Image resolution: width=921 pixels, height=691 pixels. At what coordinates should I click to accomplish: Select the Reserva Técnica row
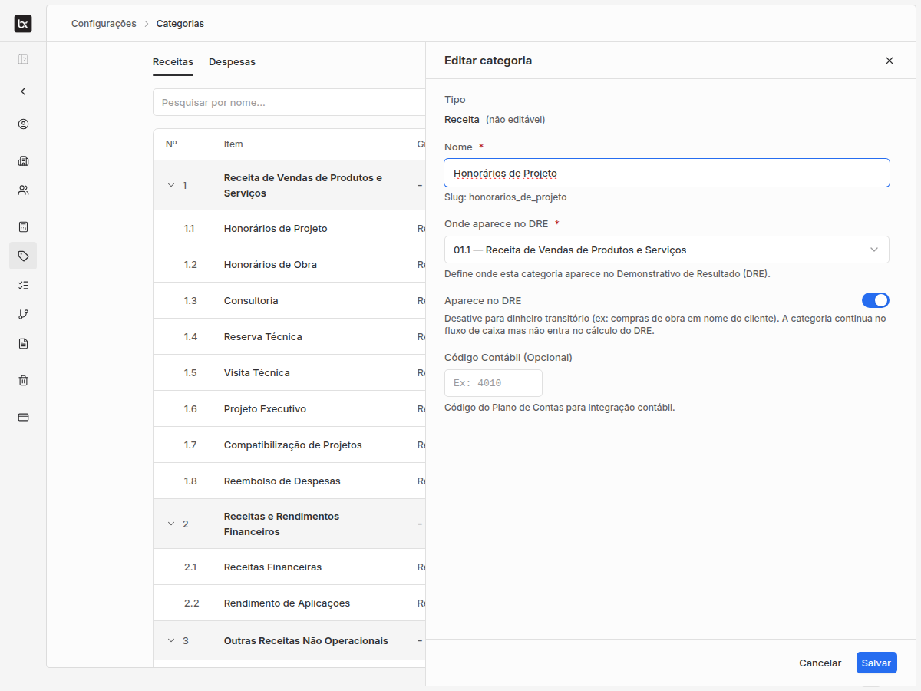point(289,336)
